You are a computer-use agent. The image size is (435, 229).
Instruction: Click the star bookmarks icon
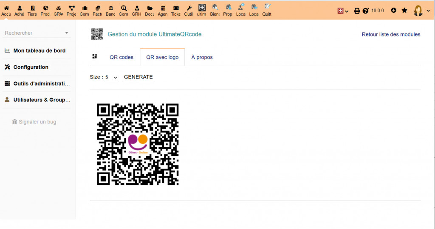pos(404,10)
